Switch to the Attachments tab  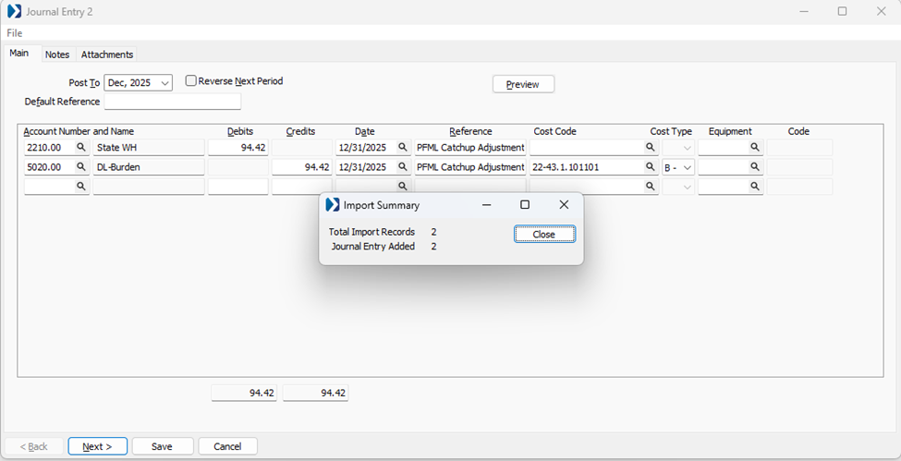pyautogui.click(x=107, y=55)
